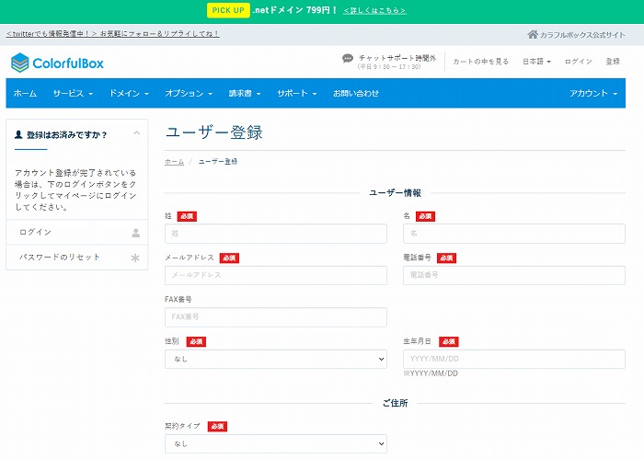
Task: Click the 電話番号 input field
Action: click(x=513, y=275)
